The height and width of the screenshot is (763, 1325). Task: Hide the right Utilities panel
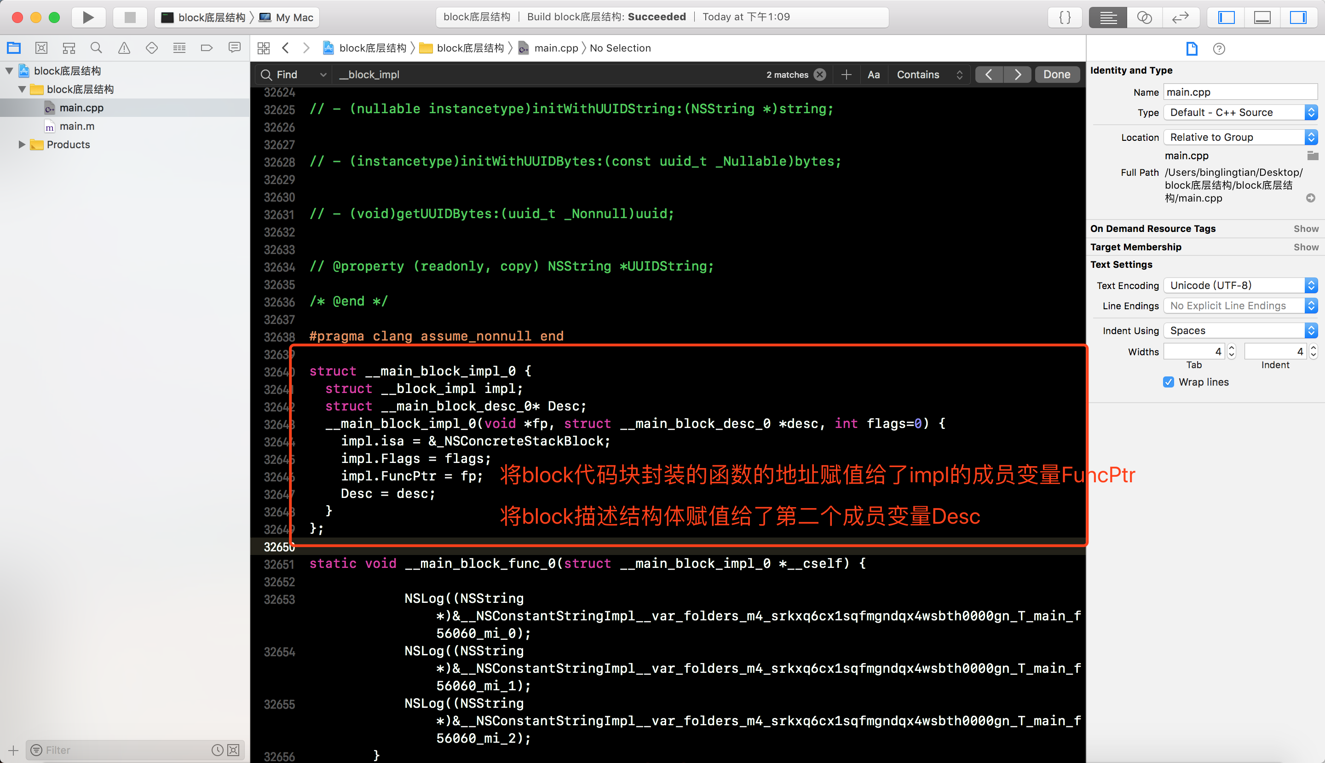pos(1297,17)
